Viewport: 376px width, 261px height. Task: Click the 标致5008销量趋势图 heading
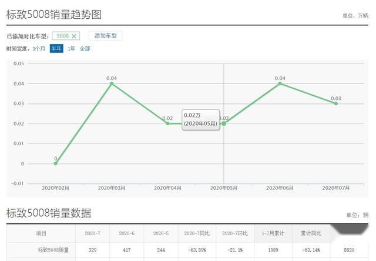coord(54,15)
